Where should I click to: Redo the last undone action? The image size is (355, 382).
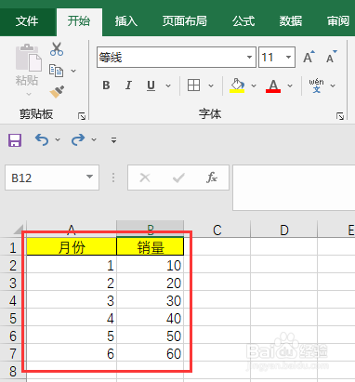click(x=78, y=140)
